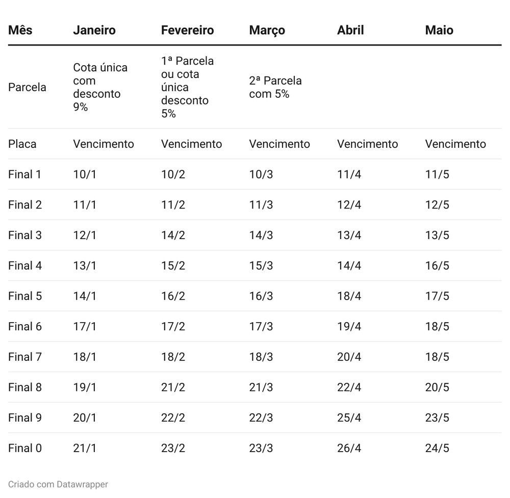Select the 17/1 date for Final 6
Image resolution: width=510 pixels, height=498 pixels.
pos(85,327)
